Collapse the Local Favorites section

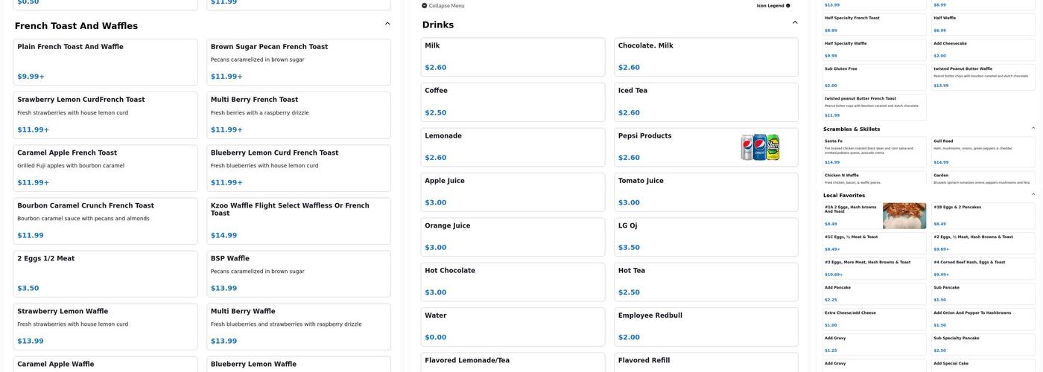coord(1033,195)
